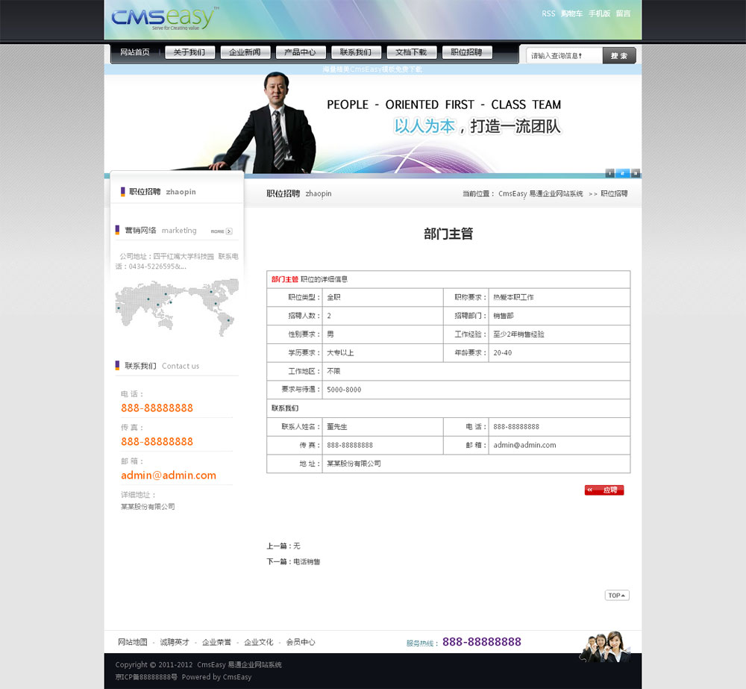746x689 pixels.
Task: Click the world map marketing network image
Action: 175,306
